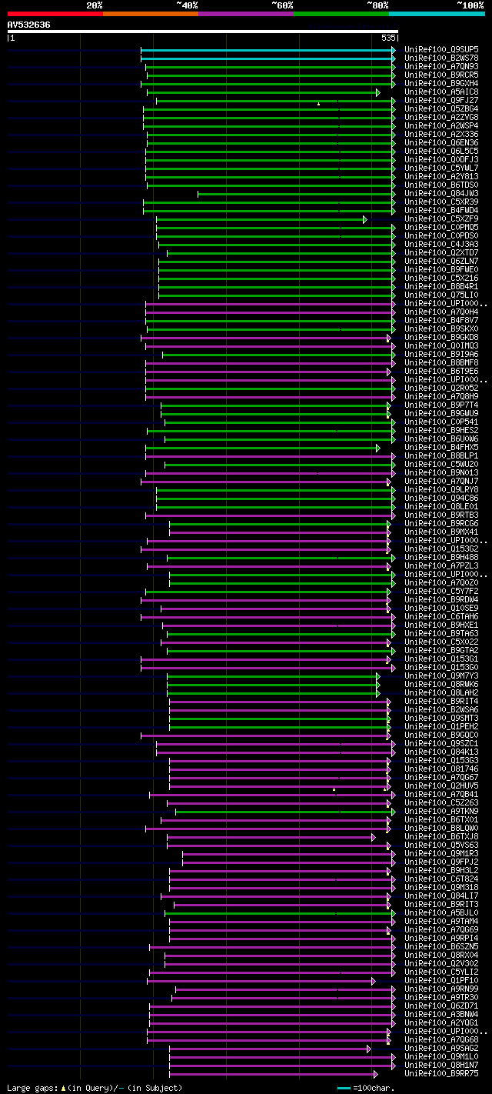Select the UniRef100_O81746 label

441,769
